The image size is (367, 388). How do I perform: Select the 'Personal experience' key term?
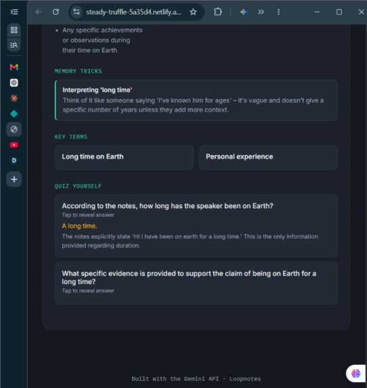point(268,157)
